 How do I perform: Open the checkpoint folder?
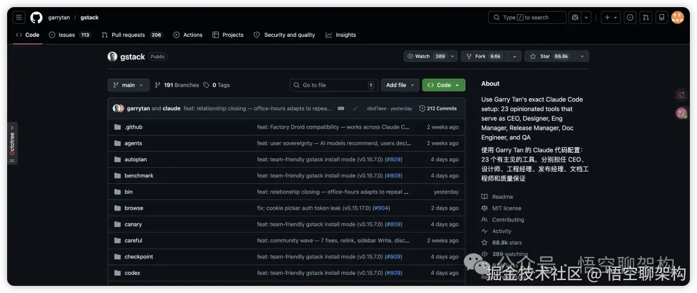[139, 257]
